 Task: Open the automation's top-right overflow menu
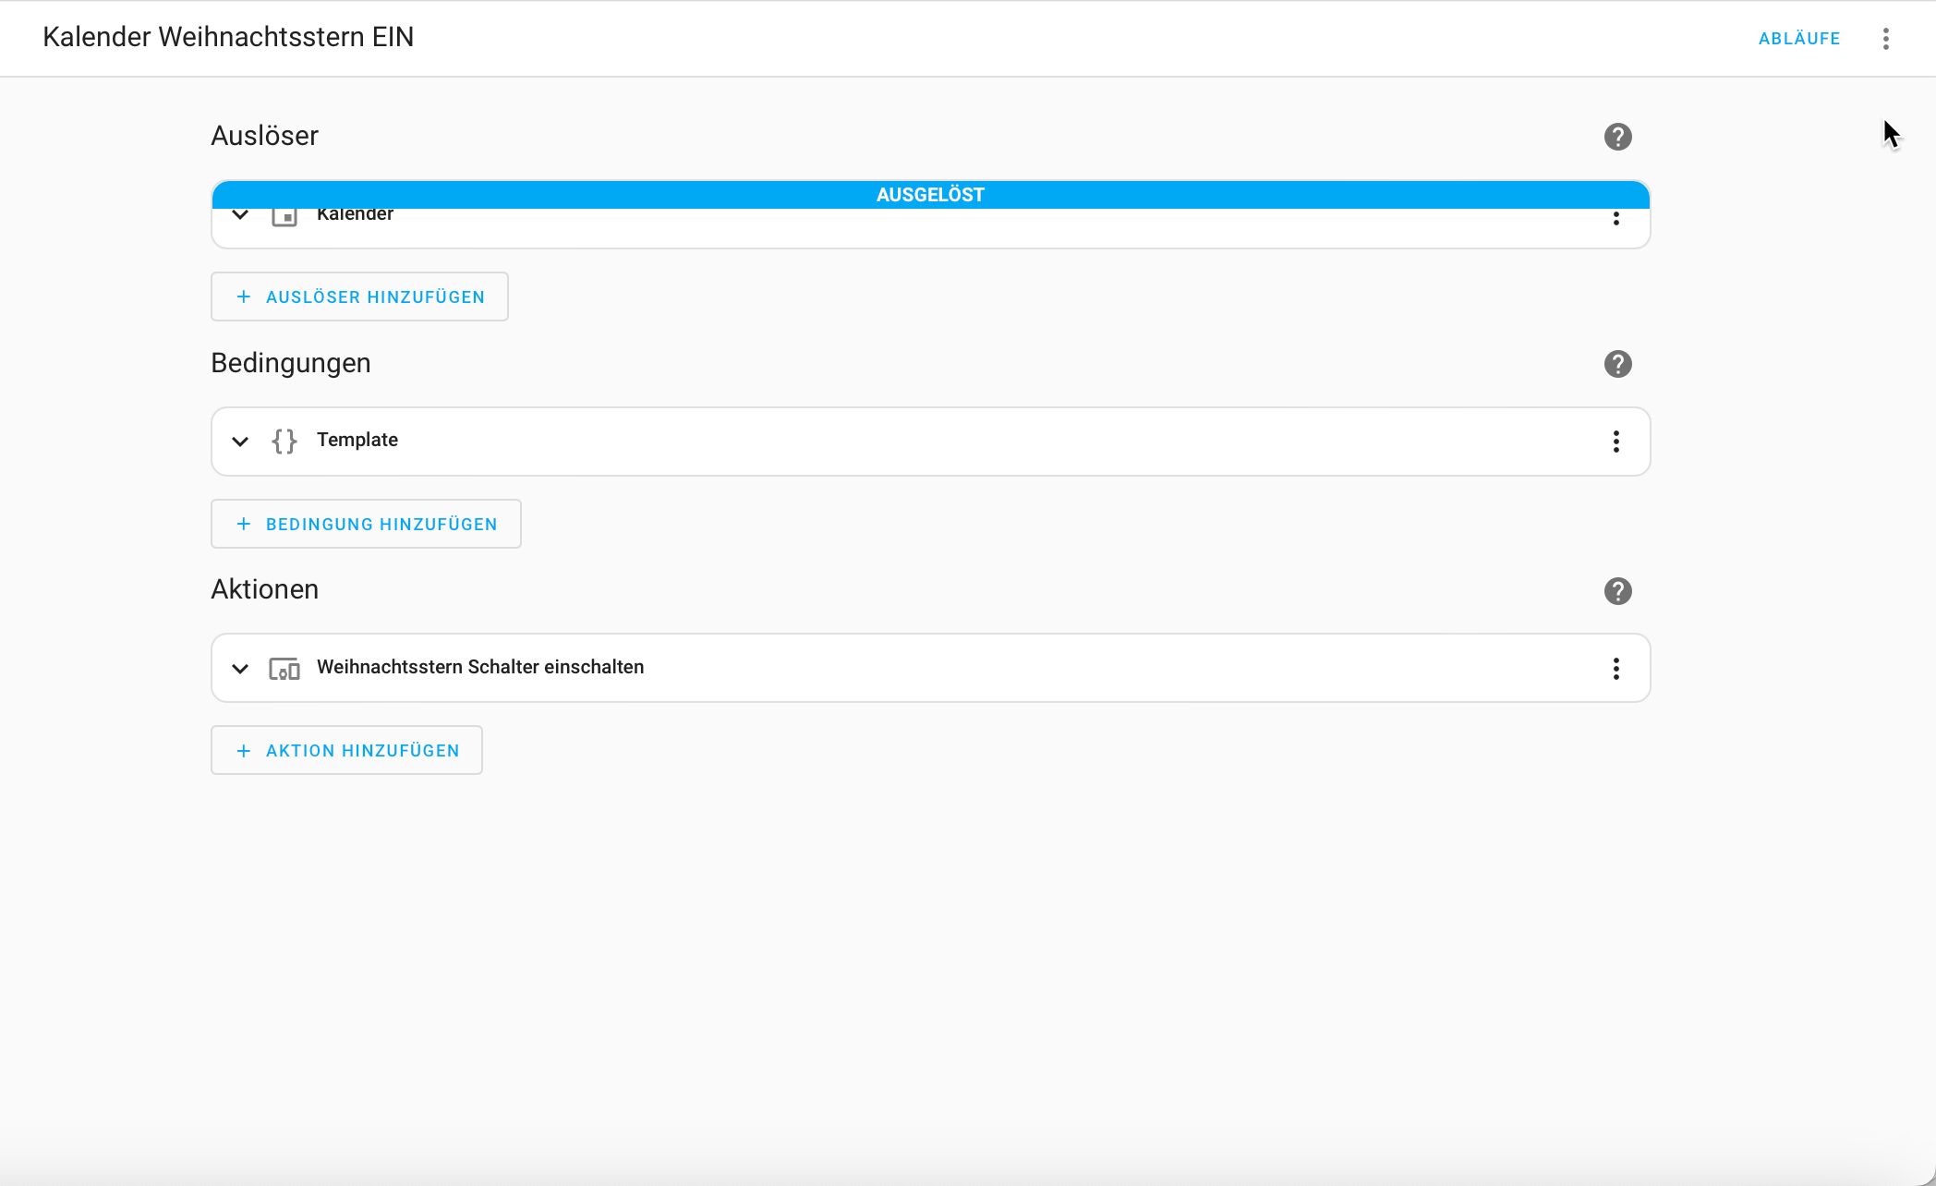[1885, 39]
